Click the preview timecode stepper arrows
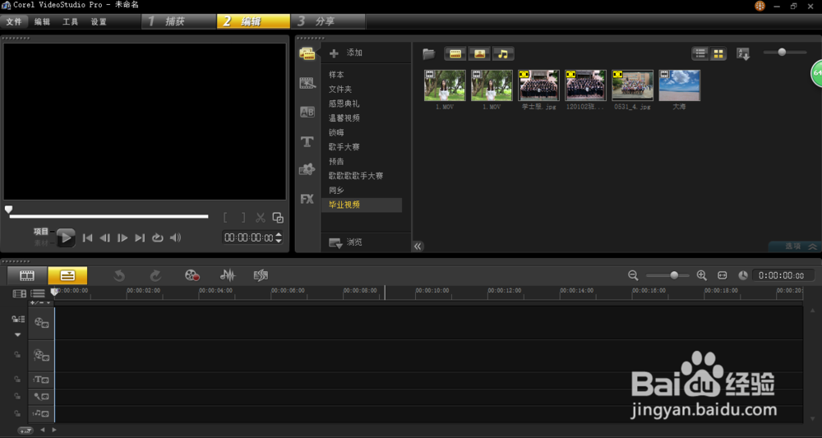Screen dimensions: 822x438 point(279,237)
